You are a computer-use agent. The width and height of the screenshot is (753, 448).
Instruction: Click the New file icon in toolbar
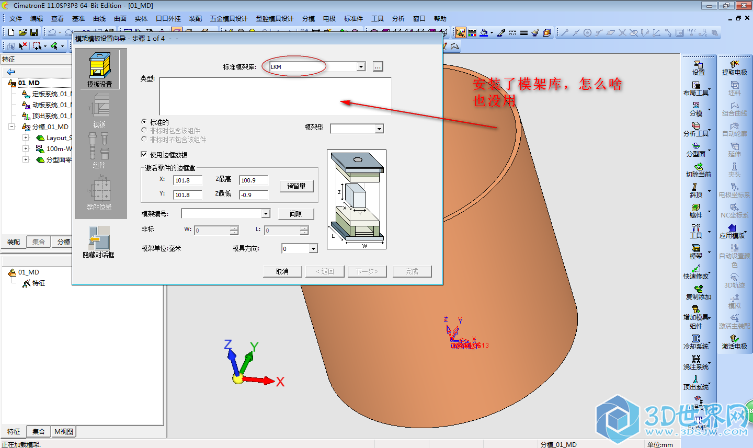[x=11, y=32]
